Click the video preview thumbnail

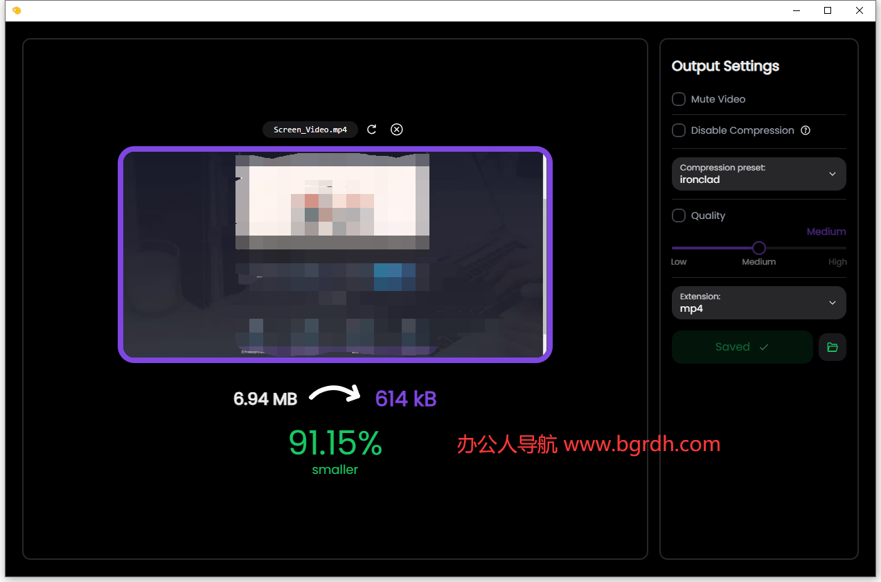pyautogui.click(x=335, y=254)
